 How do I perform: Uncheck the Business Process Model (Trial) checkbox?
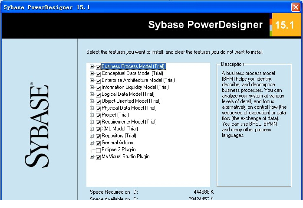click(98, 67)
